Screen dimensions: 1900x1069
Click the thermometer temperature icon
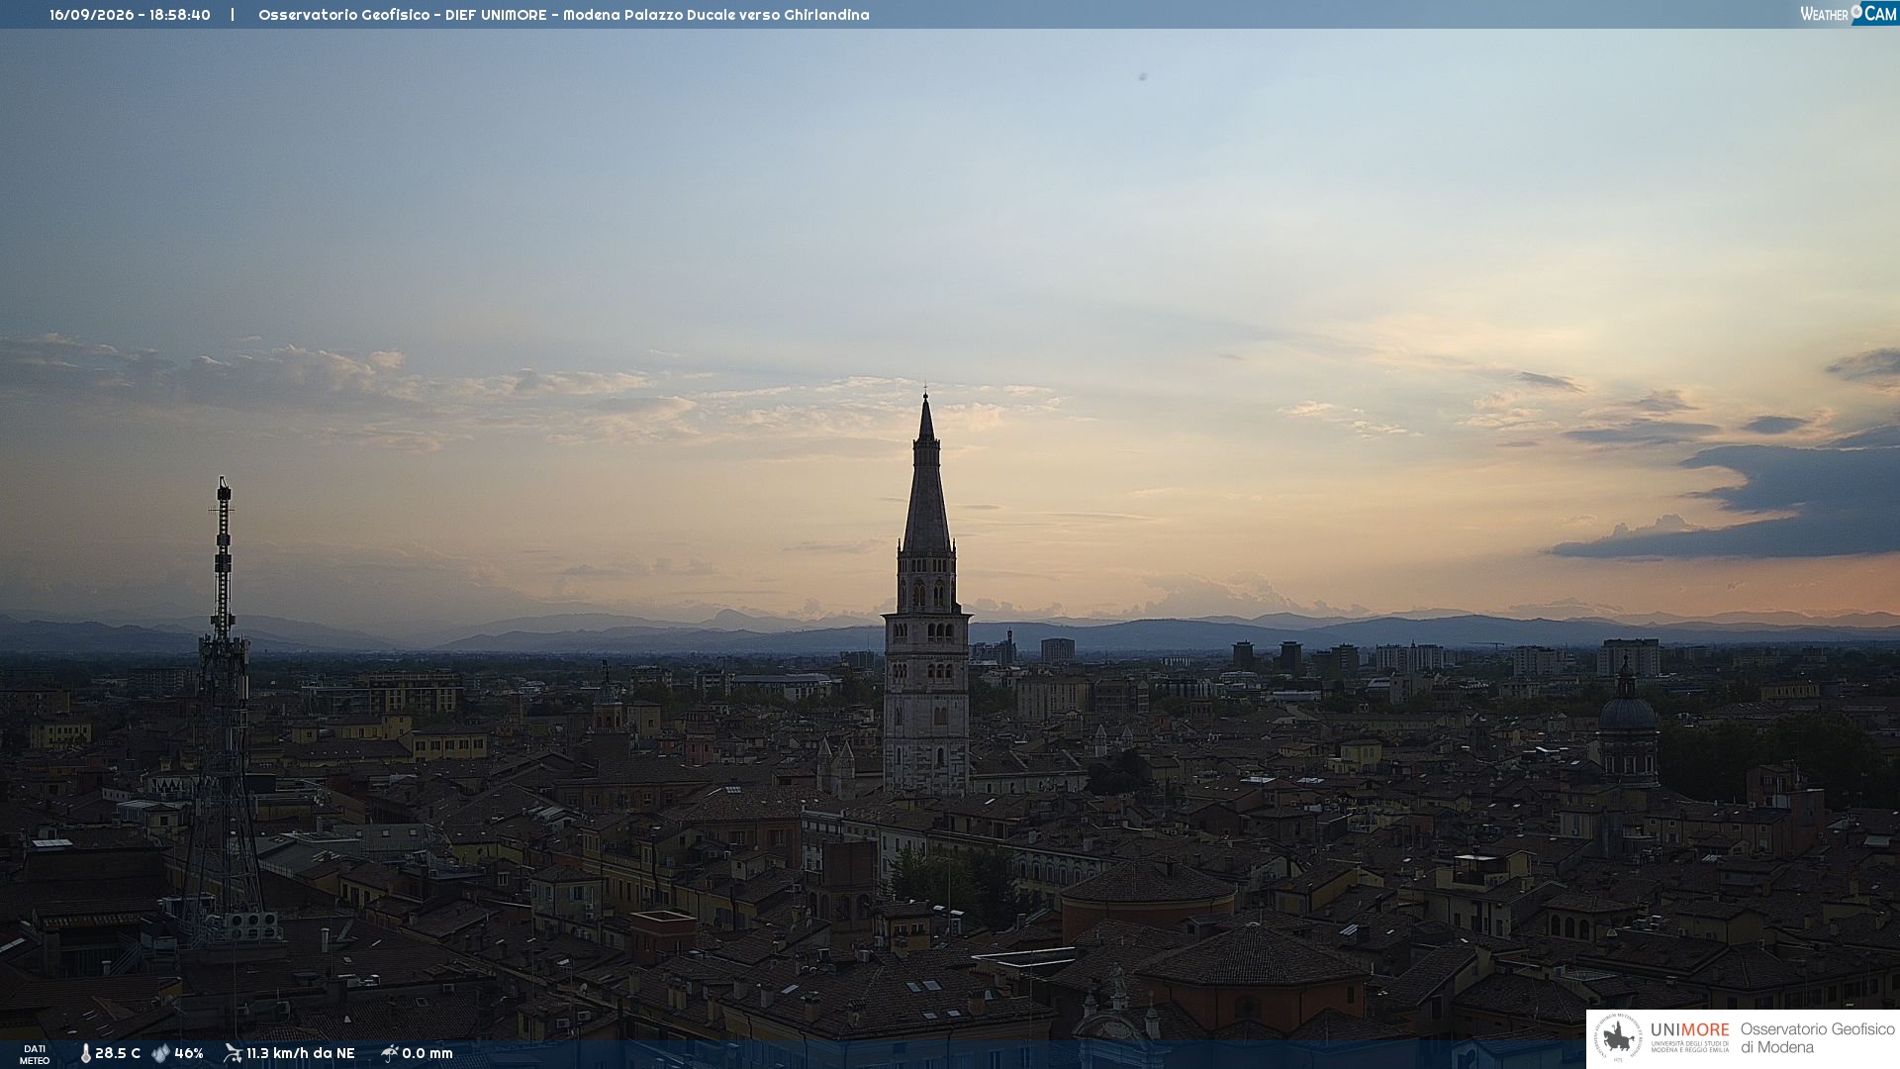85,1054
